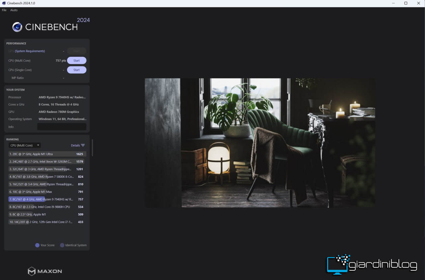
Task: Click the Maxon logo at bottom
Action: [x=45, y=271]
